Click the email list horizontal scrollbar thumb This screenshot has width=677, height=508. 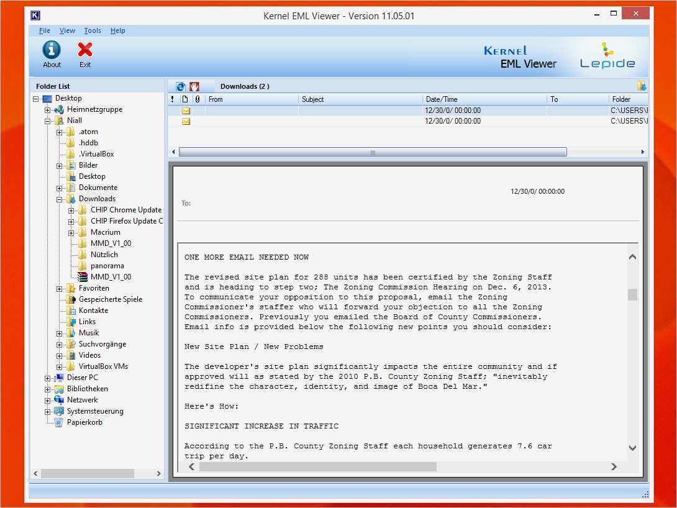(x=373, y=152)
